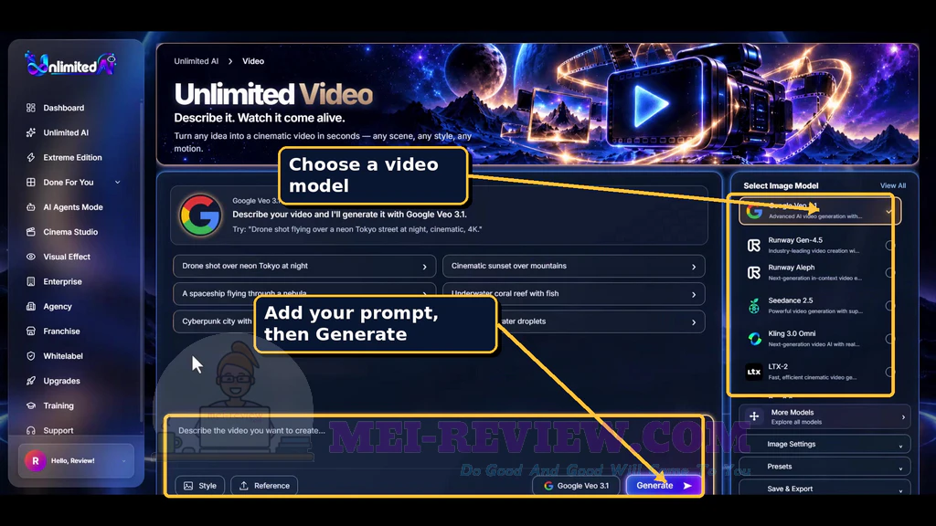Viewport: 936px width, 526px height.
Task: Select the Runway Aleph radio button
Action: (x=890, y=272)
